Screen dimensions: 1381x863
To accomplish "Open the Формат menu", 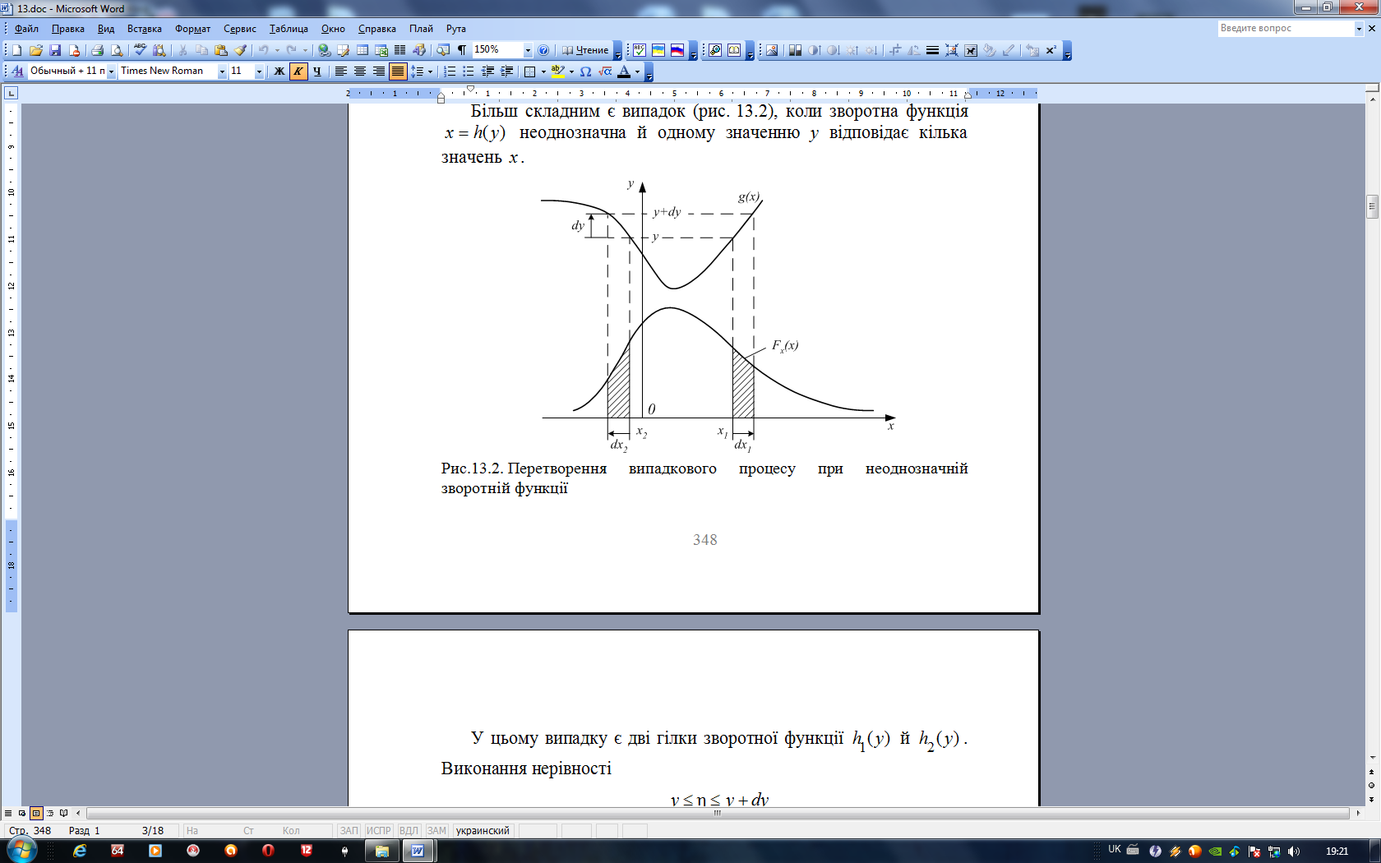I will [x=192, y=29].
